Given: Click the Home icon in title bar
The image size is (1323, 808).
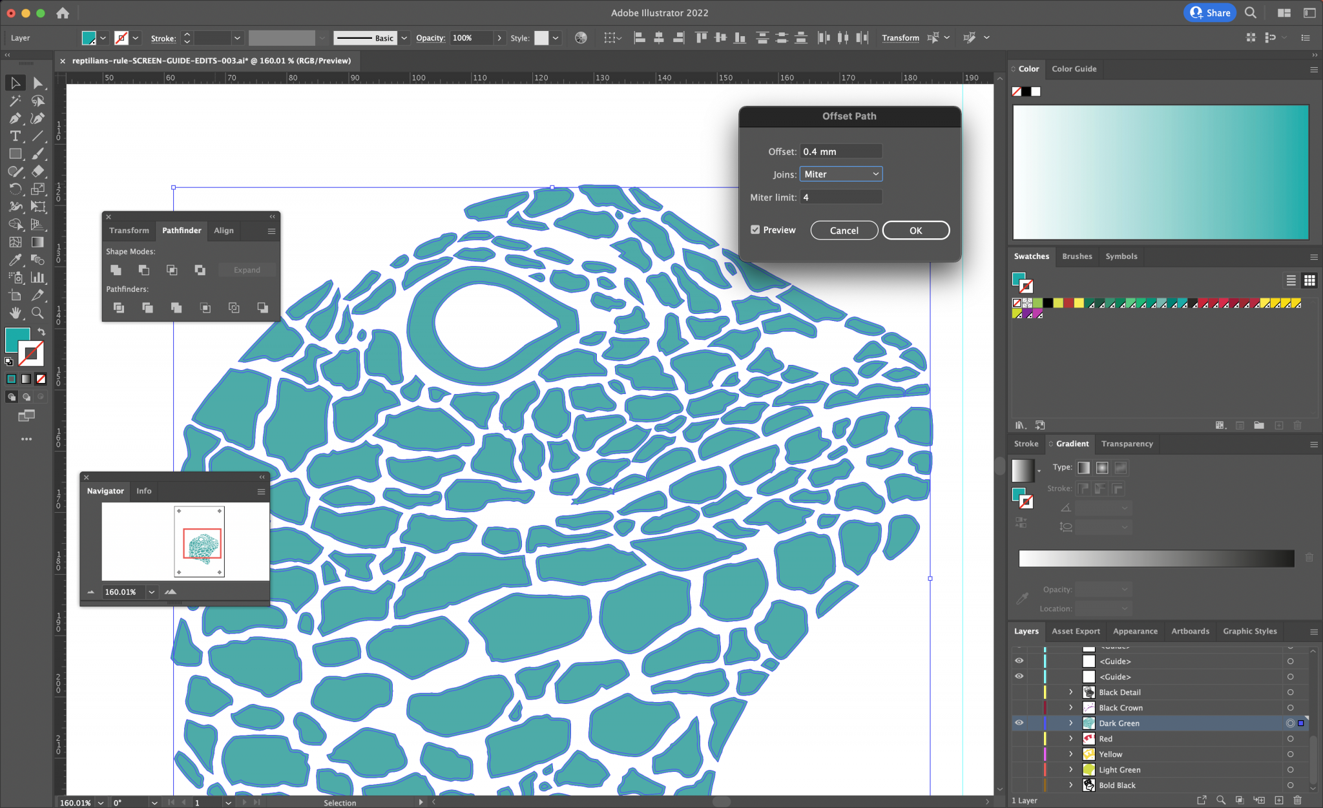Looking at the screenshot, I should pyautogui.click(x=63, y=13).
